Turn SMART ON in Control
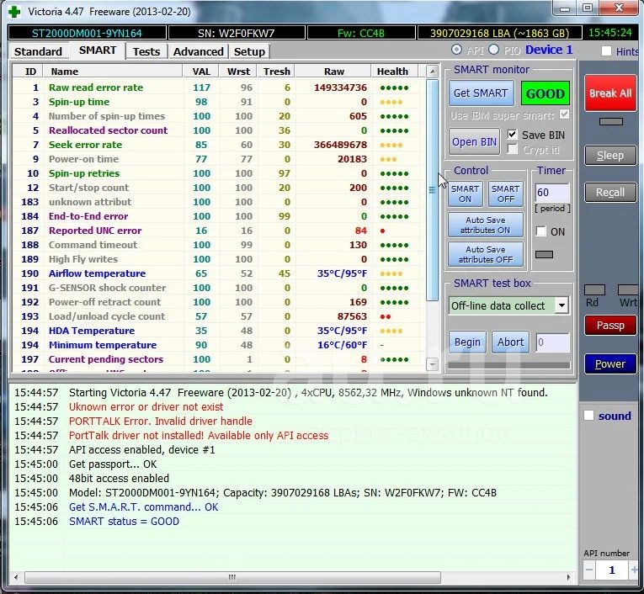This screenshot has width=644, height=594. [x=465, y=194]
